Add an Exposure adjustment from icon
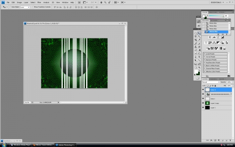The image size is (235, 147). (x=222, y=37)
